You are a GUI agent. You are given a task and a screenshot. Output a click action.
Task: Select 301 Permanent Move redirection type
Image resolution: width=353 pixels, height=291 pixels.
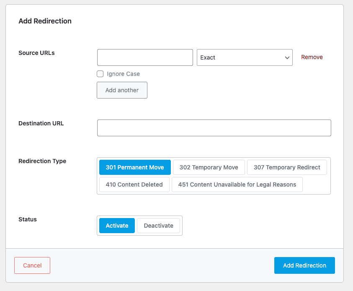point(135,167)
